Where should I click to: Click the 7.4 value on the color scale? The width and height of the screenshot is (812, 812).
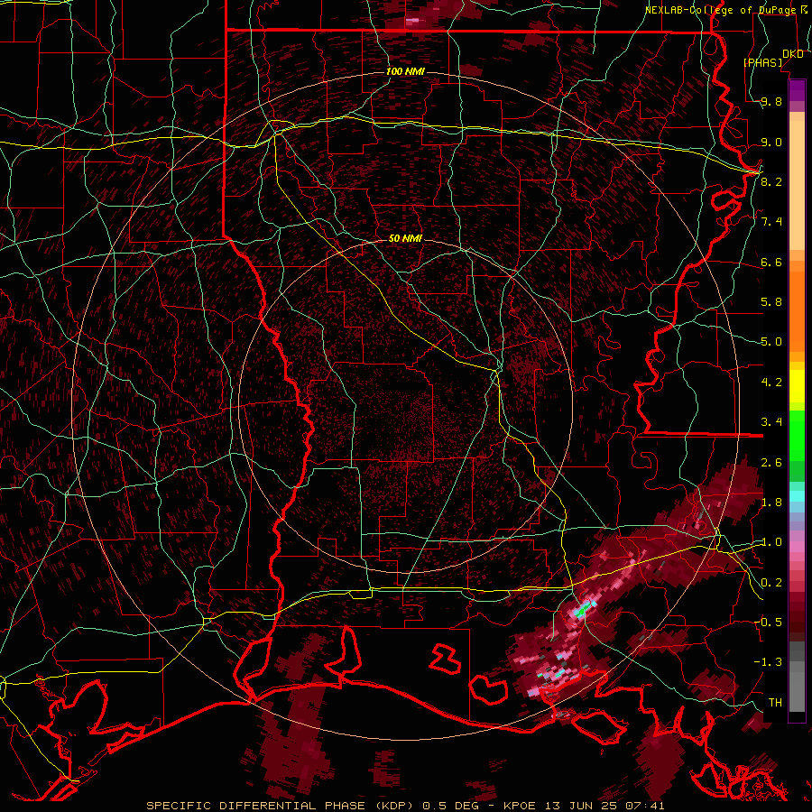[771, 222]
